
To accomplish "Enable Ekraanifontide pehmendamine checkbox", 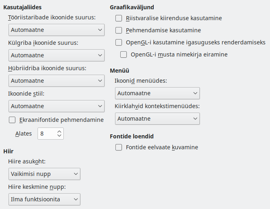I will (12, 120).
